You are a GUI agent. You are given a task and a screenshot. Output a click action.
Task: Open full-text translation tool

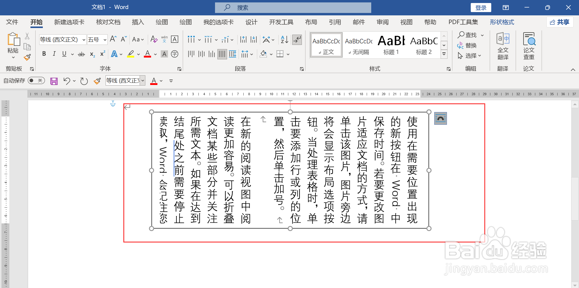503,46
